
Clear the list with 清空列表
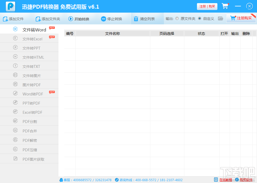click(144, 18)
